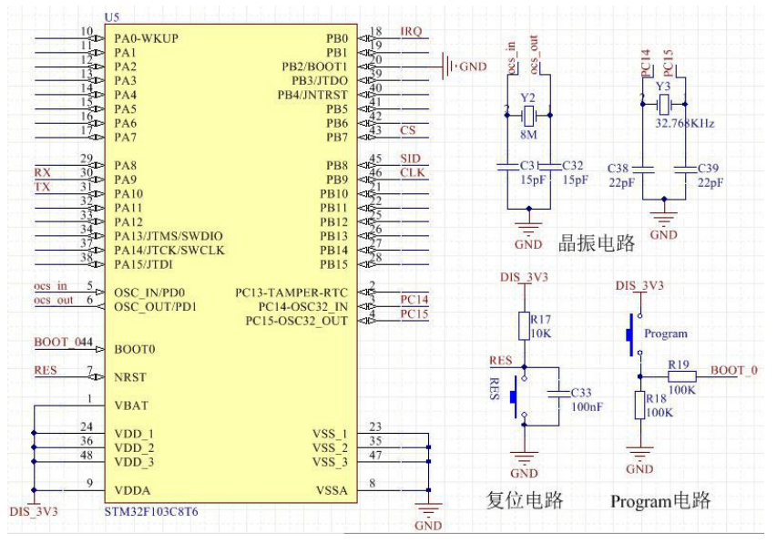This screenshot has height=544, width=777.
Task: Click the 晶振电路 section title
Action: point(597,243)
